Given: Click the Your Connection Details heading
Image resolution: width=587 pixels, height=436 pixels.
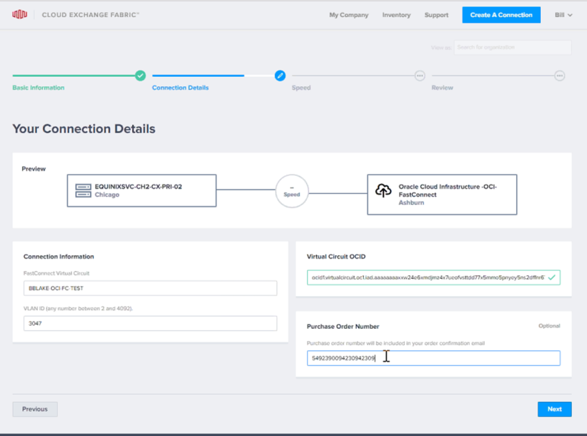Looking at the screenshot, I should pyautogui.click(x=84, y=129).
